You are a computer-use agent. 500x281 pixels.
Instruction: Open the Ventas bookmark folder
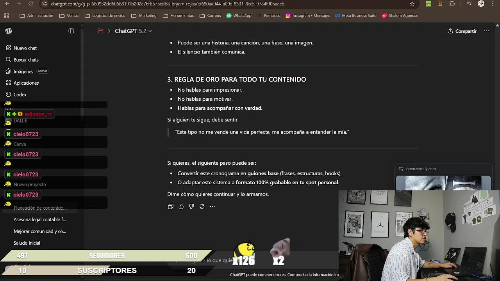pos(69,16)
